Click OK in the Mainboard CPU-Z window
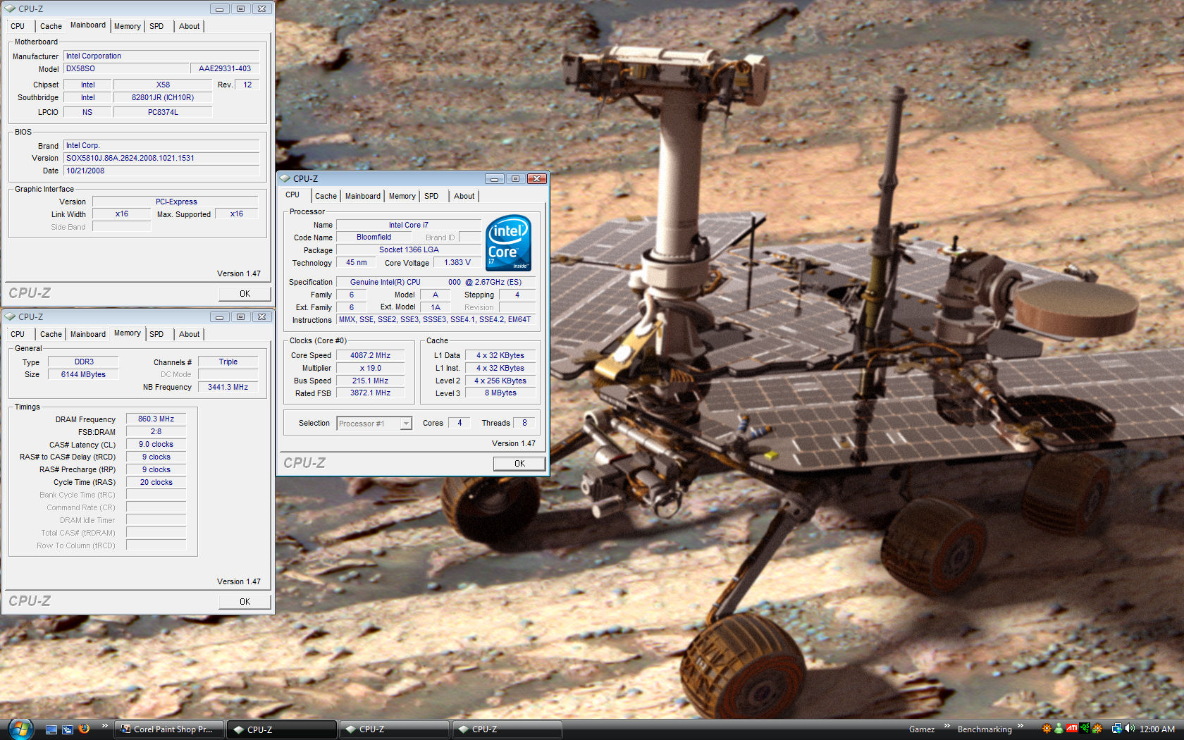 click(x=245, y=294)
